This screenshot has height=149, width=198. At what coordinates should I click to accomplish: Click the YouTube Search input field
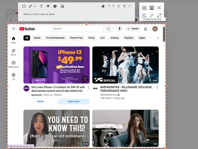point(77,29)
